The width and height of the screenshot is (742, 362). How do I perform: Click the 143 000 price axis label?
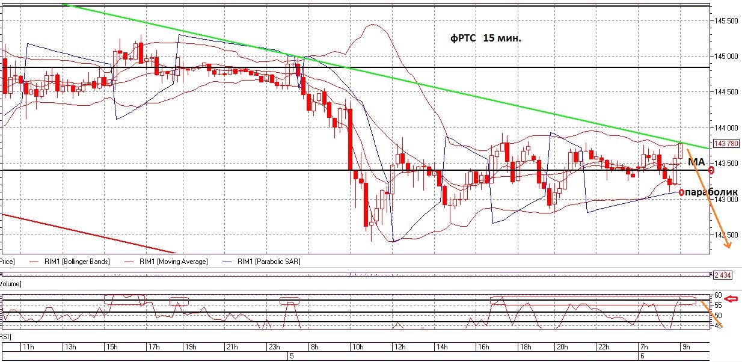pos(727,200)
